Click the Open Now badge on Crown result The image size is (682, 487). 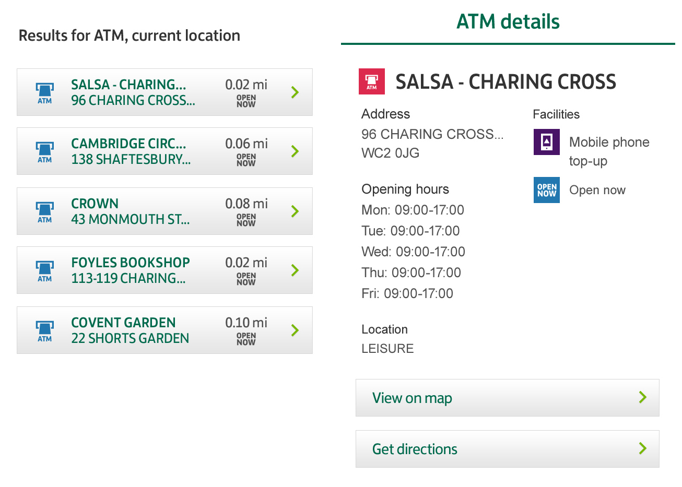pos(246,220)
